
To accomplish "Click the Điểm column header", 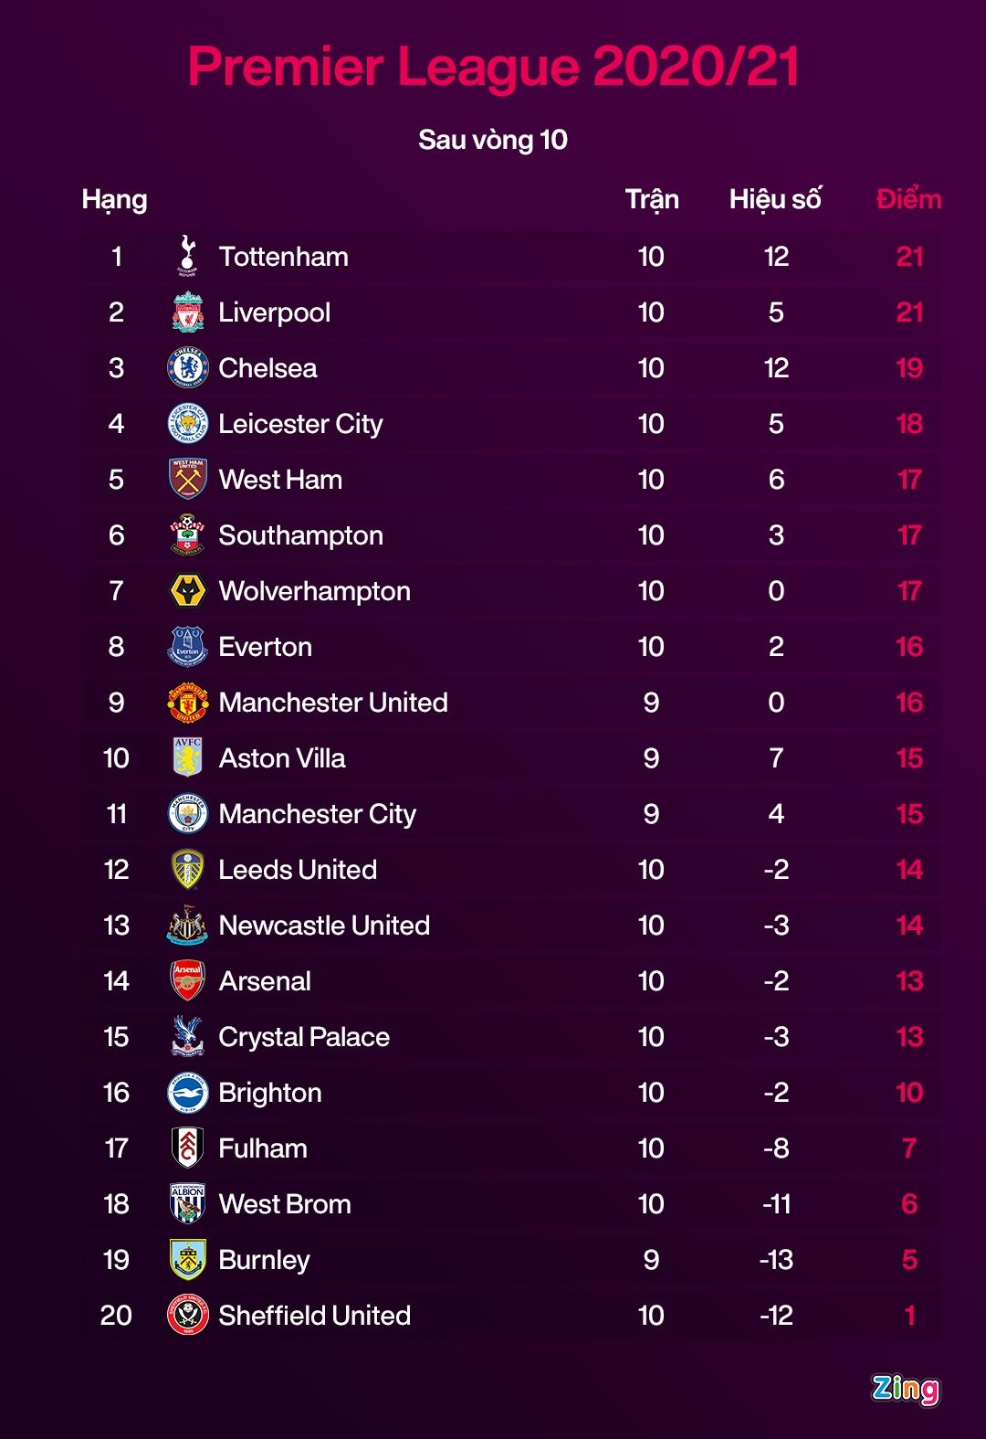I will click(x=908, y=199).
